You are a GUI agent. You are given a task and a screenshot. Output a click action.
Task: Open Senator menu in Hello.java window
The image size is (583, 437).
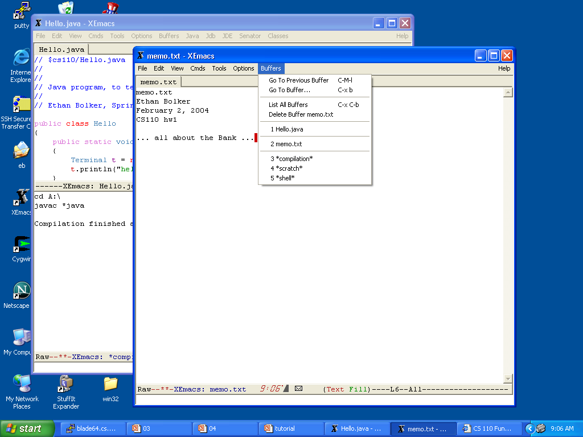250,36
